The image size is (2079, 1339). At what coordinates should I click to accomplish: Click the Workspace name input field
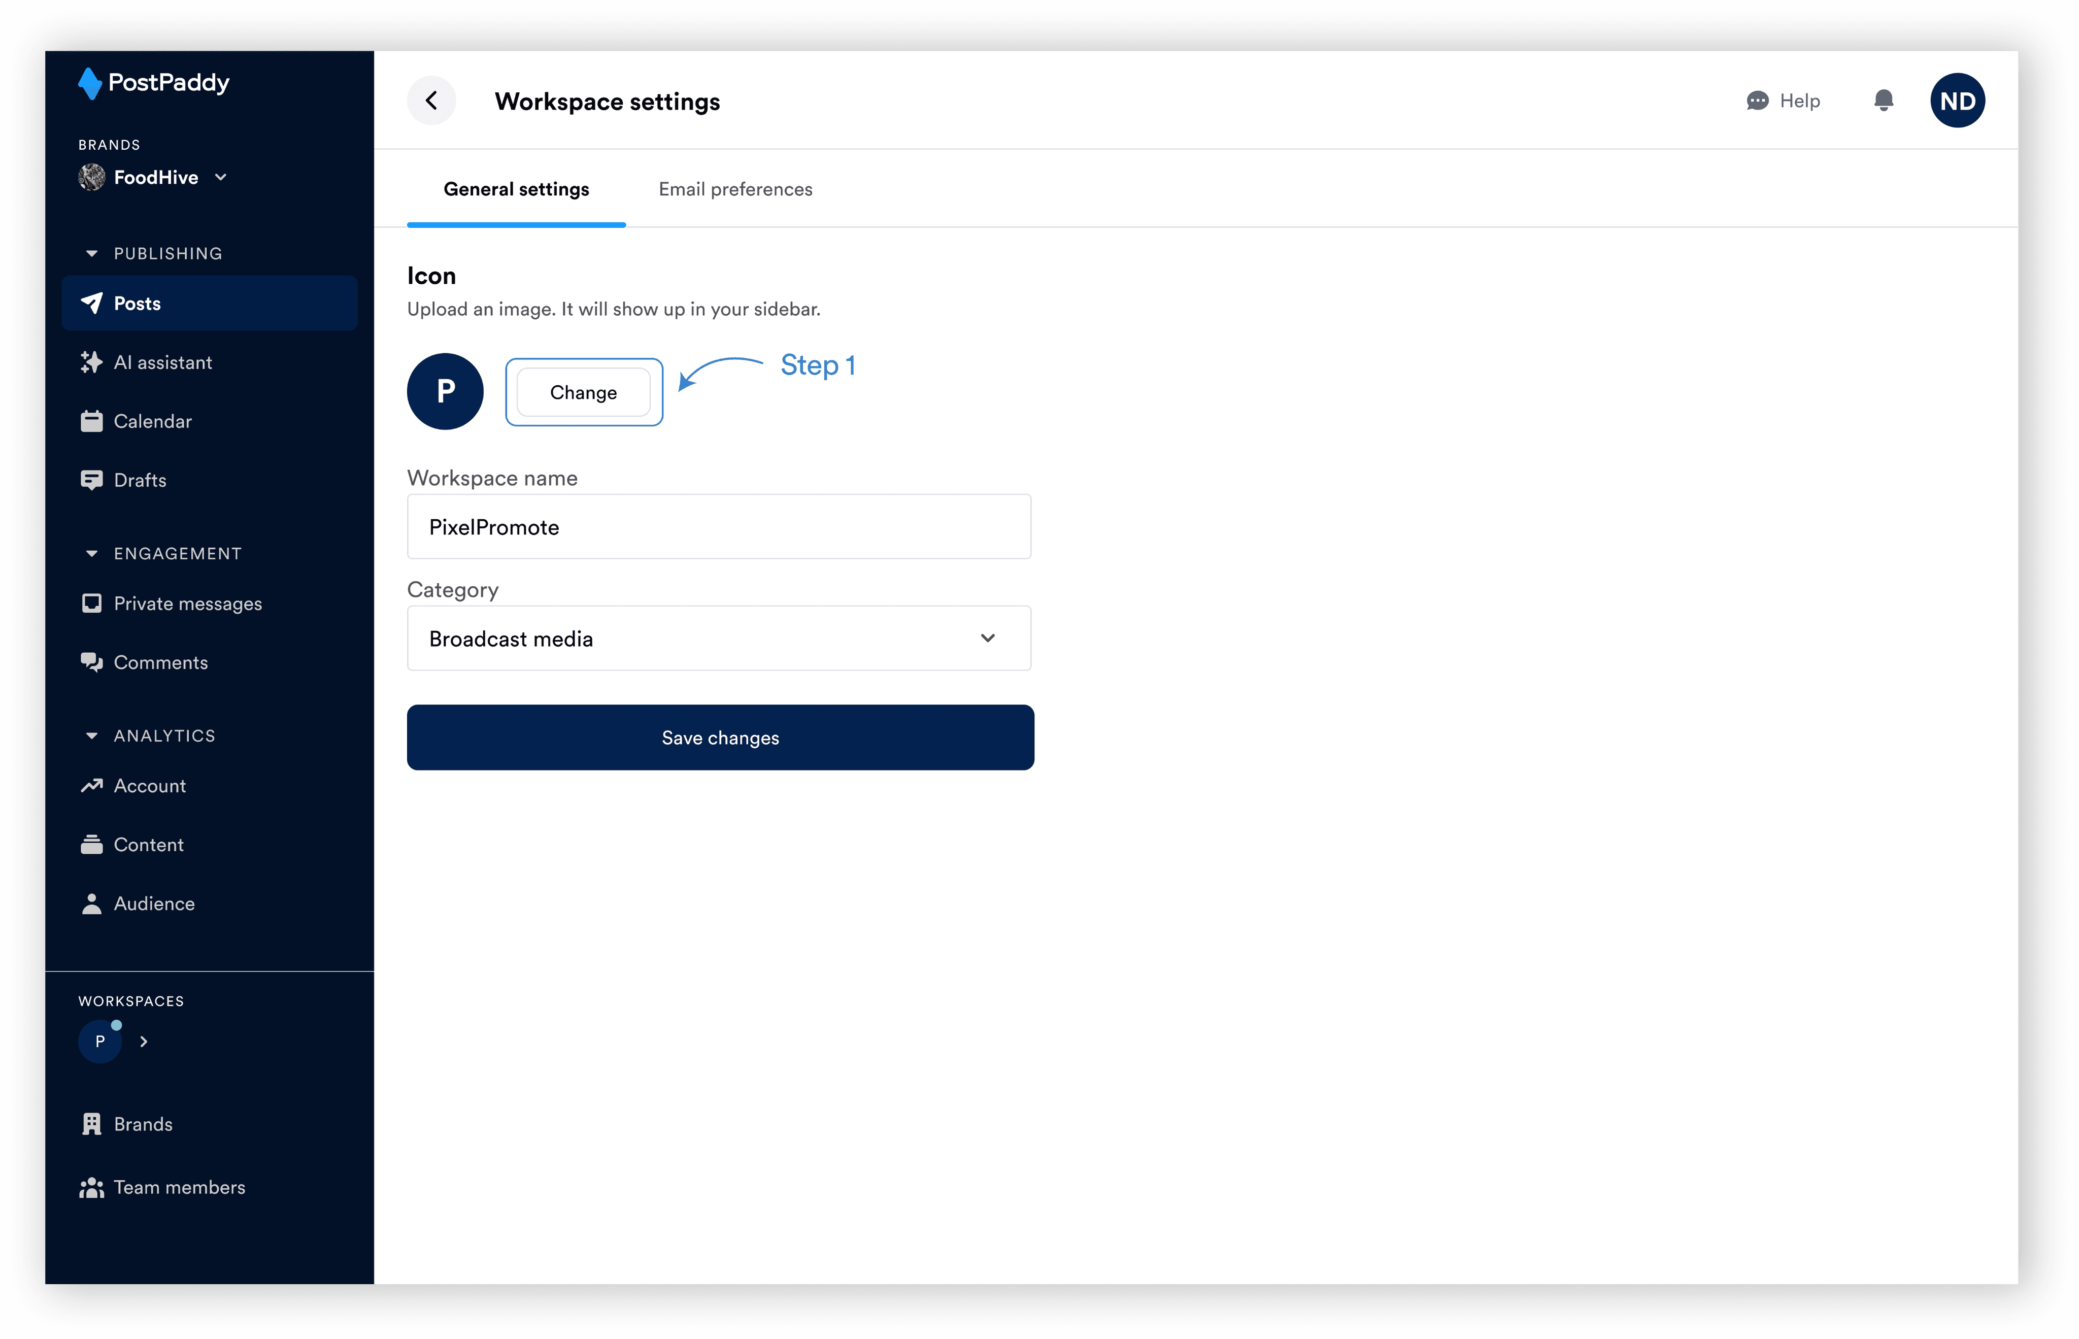(718, 528)
